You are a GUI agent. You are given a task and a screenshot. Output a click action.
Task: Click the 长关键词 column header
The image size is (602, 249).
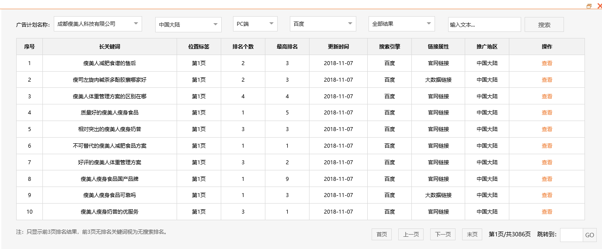click(x=110, y=47)
